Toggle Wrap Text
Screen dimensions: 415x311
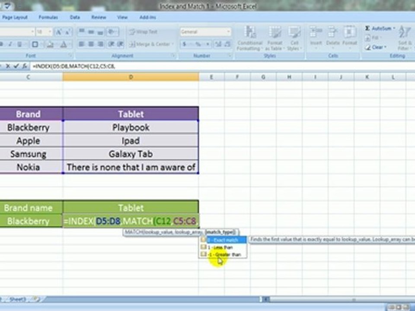[143, 32]
